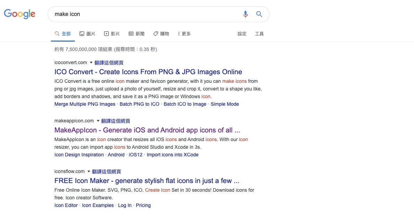Submit search with magnifier icon

[x=259, y=14]
